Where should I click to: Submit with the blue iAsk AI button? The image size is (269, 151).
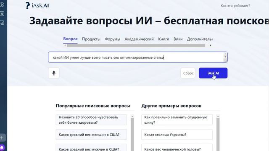(213, 73)
